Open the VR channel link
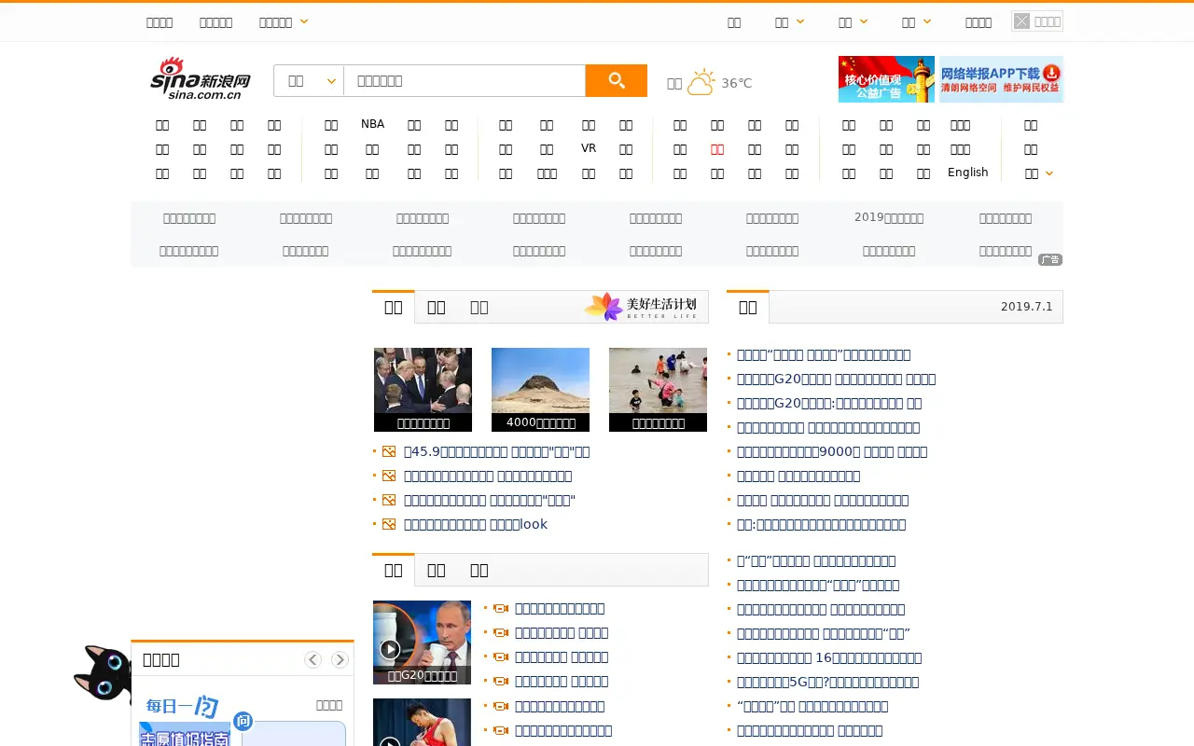This screenshot has width=1194, height=746. (x=589, y=148)
